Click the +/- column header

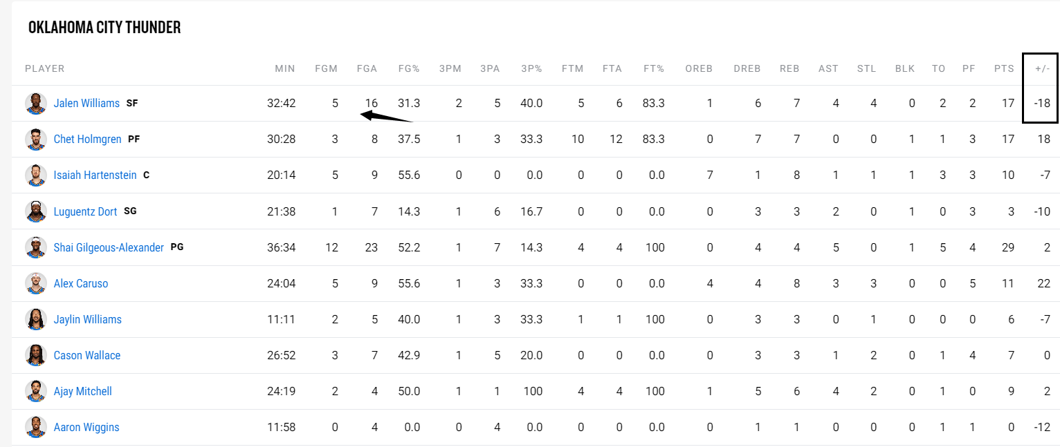(1042, 68)
